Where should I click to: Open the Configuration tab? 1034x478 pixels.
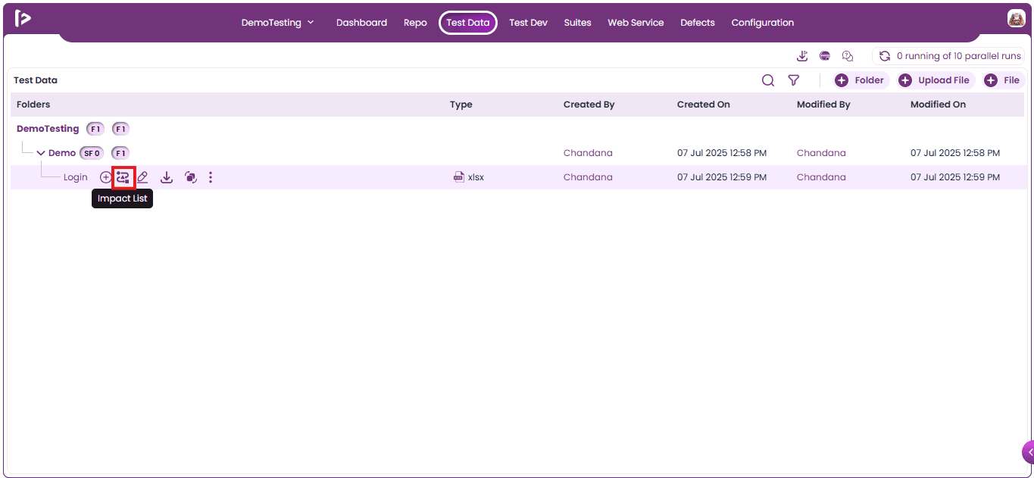point(763,23)
